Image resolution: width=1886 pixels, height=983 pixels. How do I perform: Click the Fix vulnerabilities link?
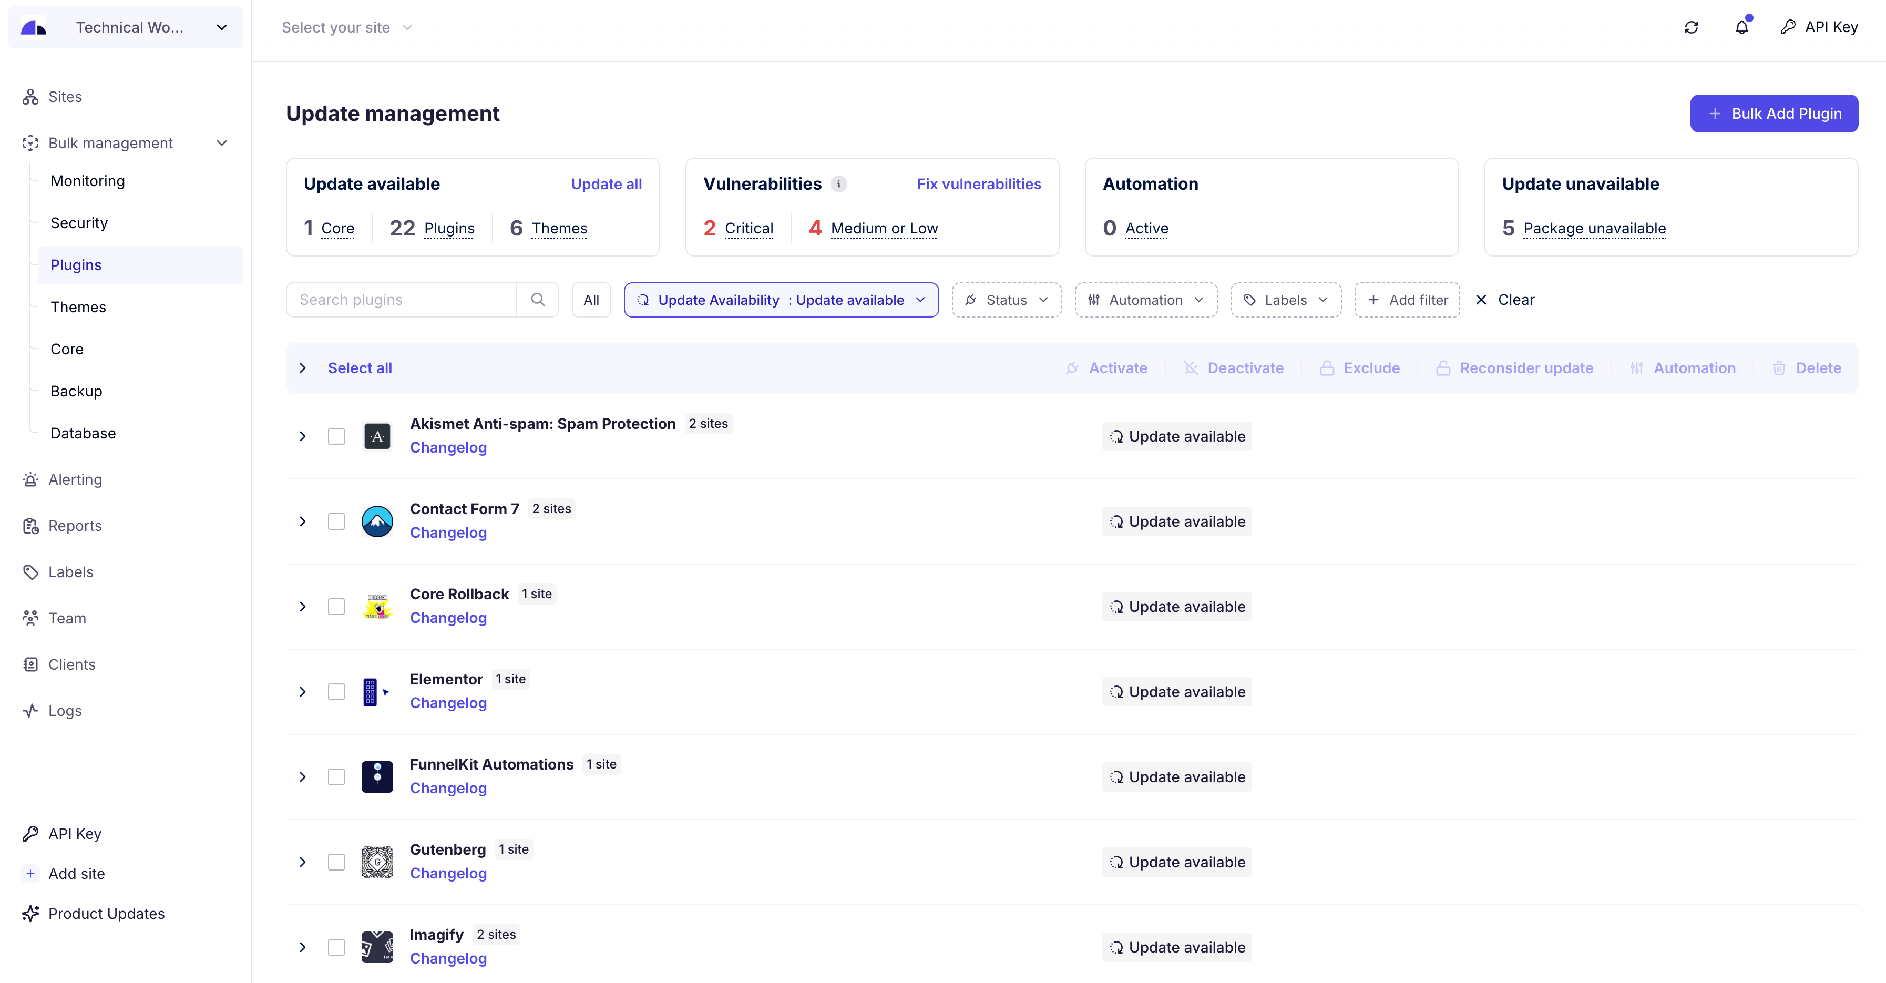(x=979, y=183)
